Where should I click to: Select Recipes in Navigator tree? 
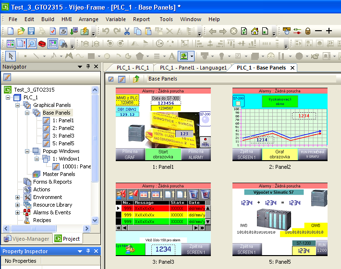[x=42, y=220]
